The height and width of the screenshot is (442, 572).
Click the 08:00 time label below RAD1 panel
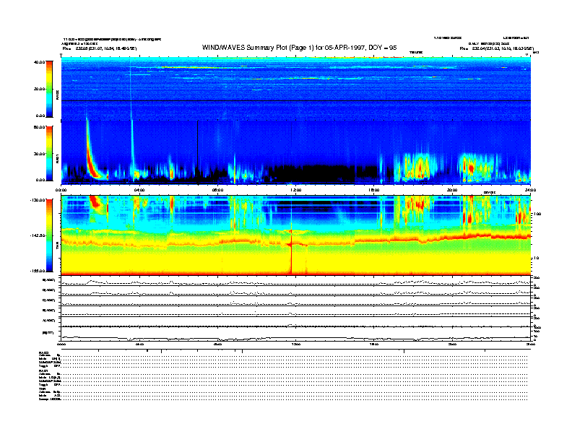pyautogui.click(x=217, y=190)
